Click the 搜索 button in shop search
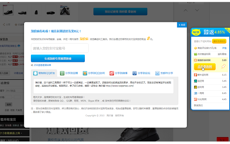Screen dimensions: 230x144 [x=9, y=105]
